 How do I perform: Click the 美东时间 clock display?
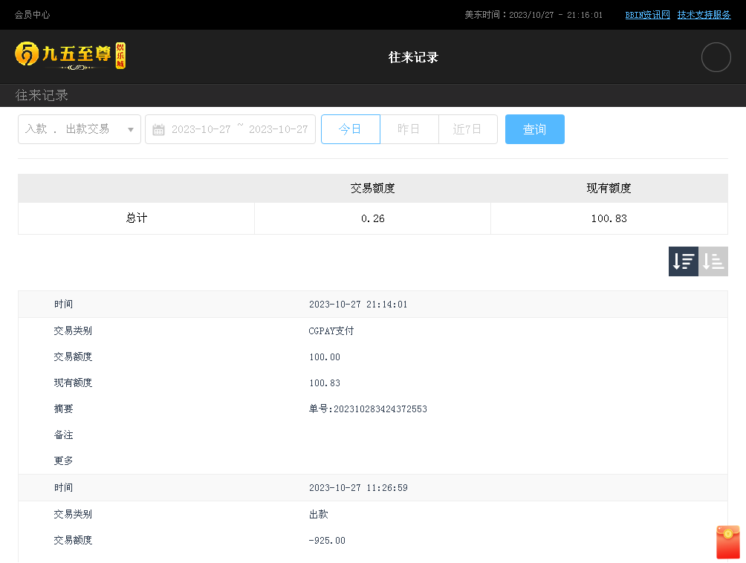click(533, 15)
